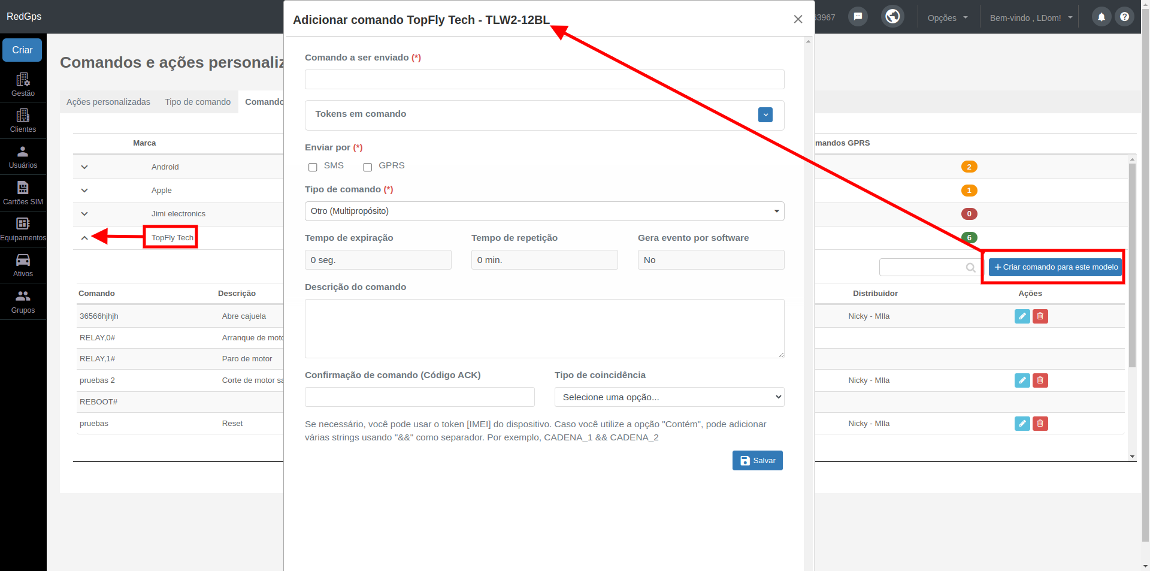Open the Opções menu
Screen dimensions: 1150x571
(x=948, y=18)
